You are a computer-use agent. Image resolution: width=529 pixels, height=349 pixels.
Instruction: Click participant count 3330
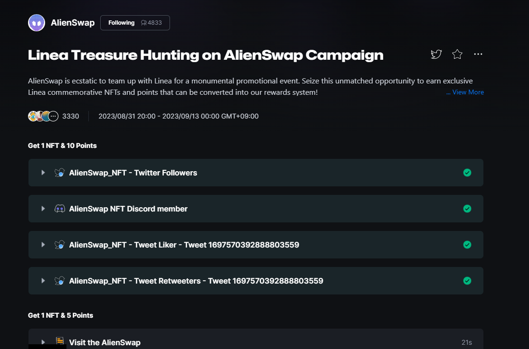(x=70, y=116)
